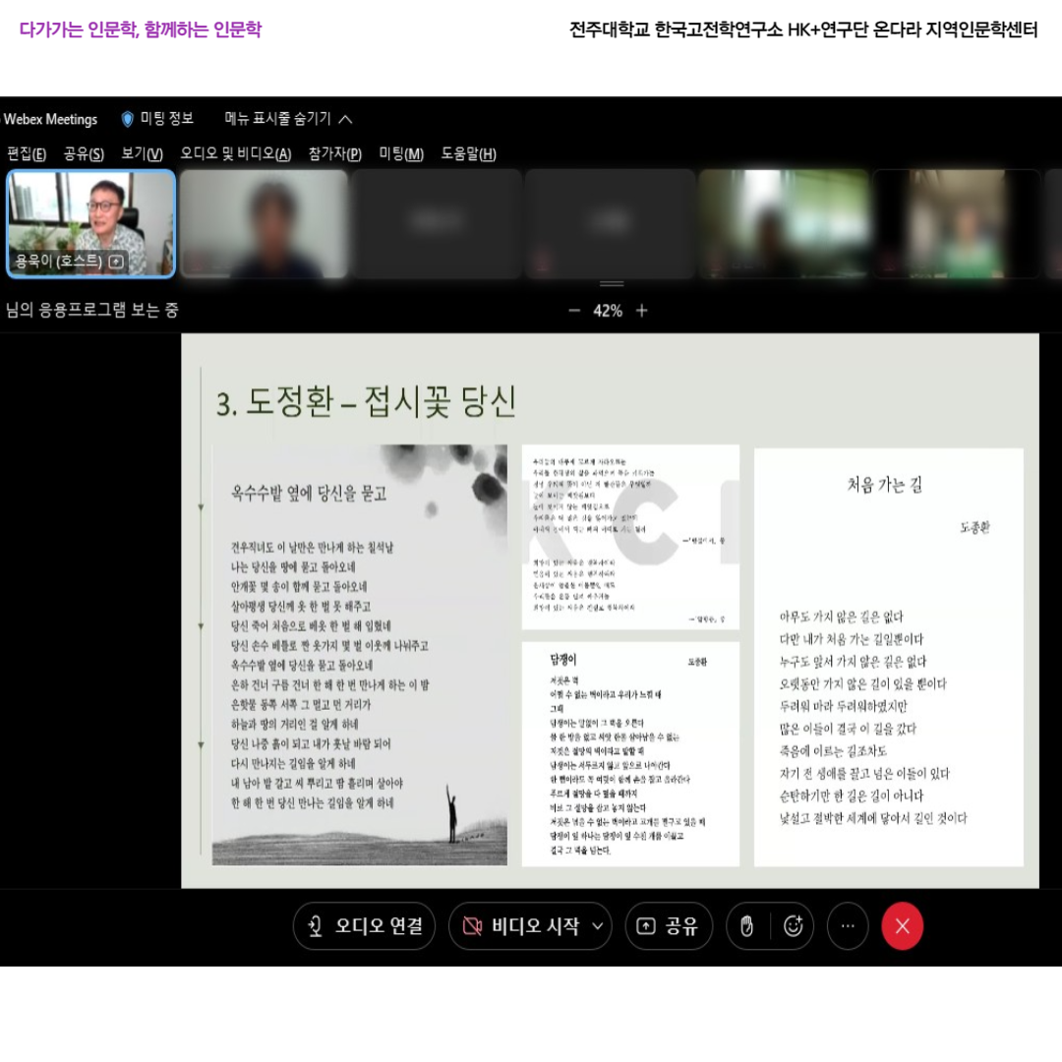Zoom in with the plus icon
Image resolution: width=1062 pixels, height=1062 pixels.
coord(642,311)
